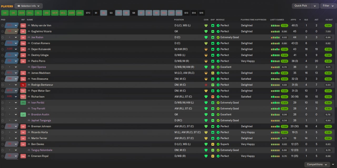Select the AML position slot tab
The width and height of the screenshot is (337, 168).
point(80,13)
